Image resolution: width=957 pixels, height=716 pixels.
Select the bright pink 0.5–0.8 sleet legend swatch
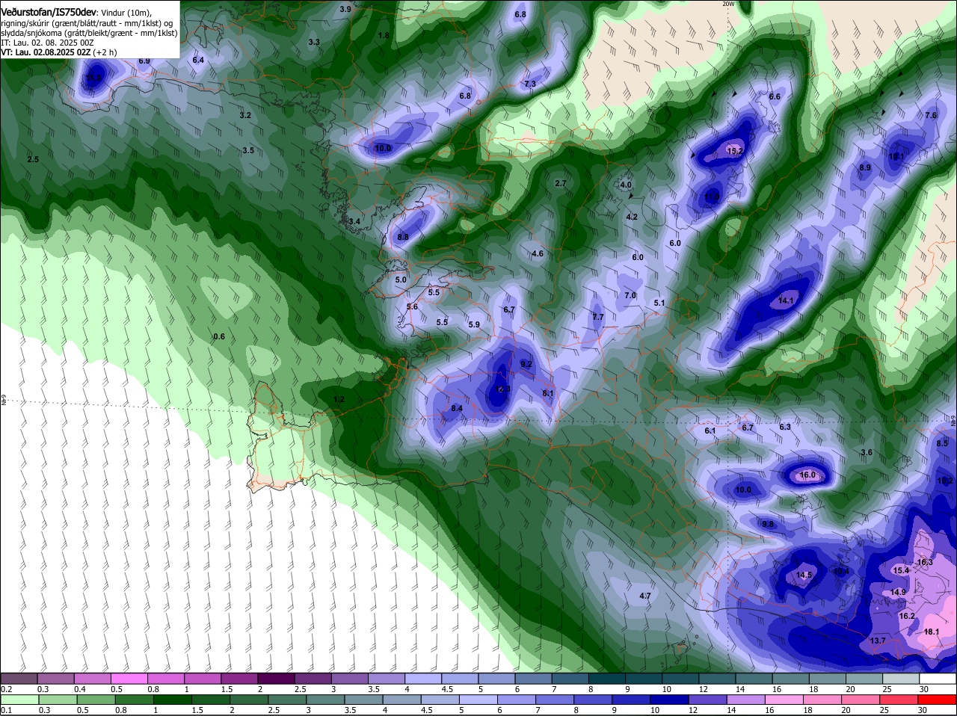pos(130,679)
